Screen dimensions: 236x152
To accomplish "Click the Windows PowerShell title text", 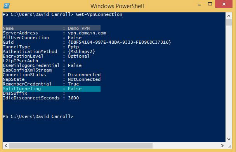I will point(117,6).
